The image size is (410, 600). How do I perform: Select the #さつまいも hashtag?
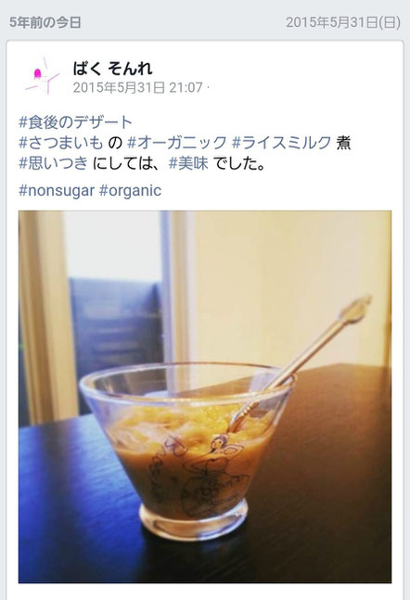[x=61, y=143]
